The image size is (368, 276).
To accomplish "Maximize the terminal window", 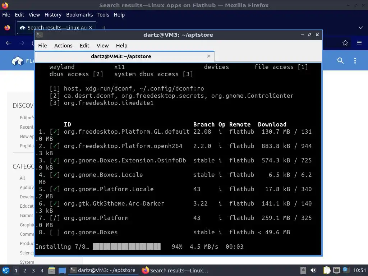I will click(310, 35).
